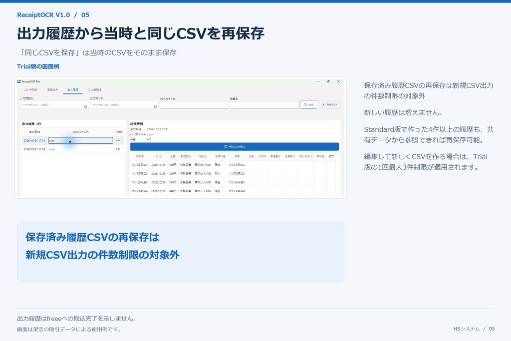Viewport: 511px width, 341px height.
Task: Click the ReceiptOCR Trial app icon in title bar
Action: (x=19, y=81)
